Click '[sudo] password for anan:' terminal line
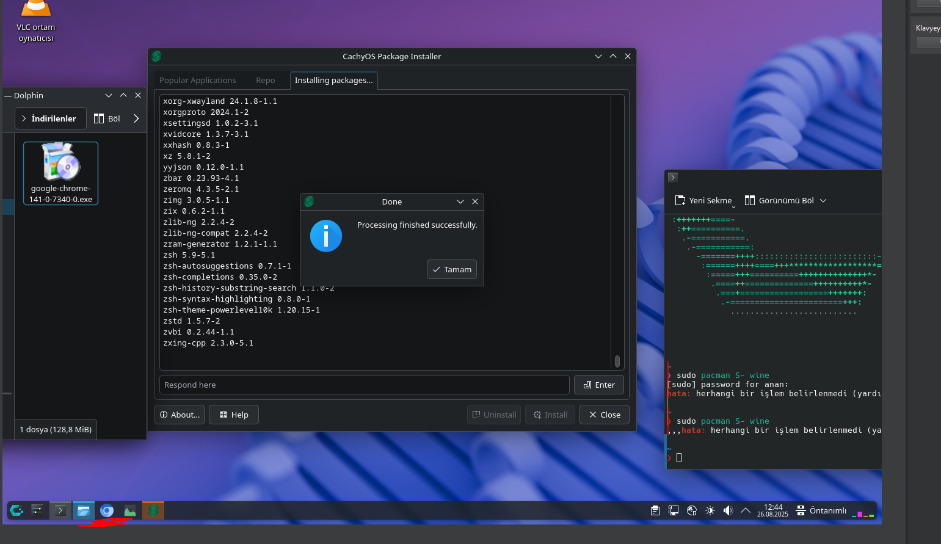941x544 pixels. [727, 385]
